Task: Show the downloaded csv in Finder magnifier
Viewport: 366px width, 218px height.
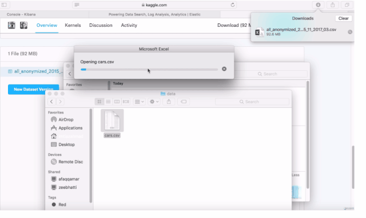Action: [x=349, y=32]
